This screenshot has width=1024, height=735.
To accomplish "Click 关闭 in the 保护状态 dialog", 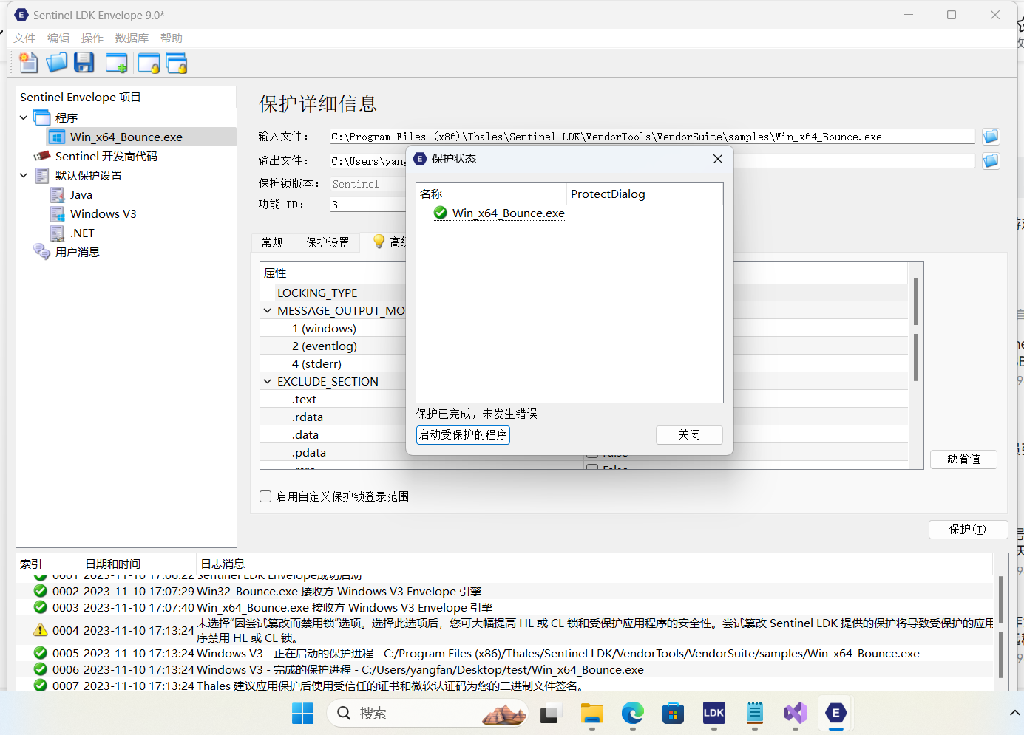I will 689,435.
